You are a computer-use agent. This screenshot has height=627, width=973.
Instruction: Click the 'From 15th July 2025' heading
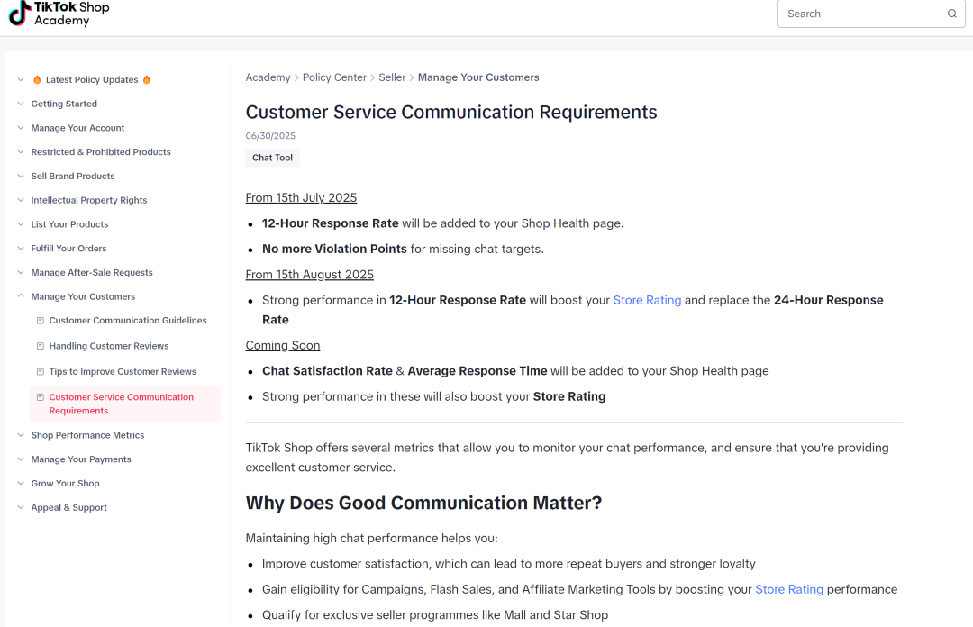pos(301,198)
